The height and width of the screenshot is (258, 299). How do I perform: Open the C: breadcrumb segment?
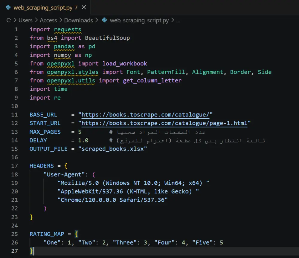[9, 20]
